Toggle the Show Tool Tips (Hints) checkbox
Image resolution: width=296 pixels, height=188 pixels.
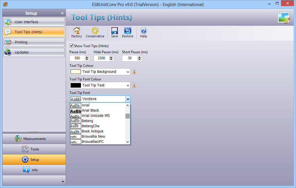[72, 46]
